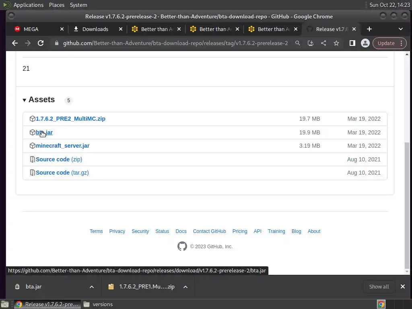Click archive icon beside Source code (tar.gz)
Image resolution: width=412 pixels, height=309 pixels.
[x=32, y=173]
